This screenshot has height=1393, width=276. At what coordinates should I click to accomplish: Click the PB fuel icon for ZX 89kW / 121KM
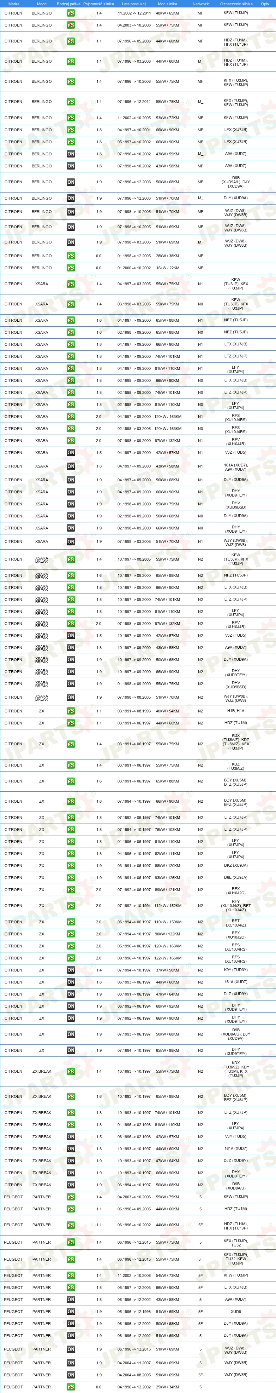point(71,889)
